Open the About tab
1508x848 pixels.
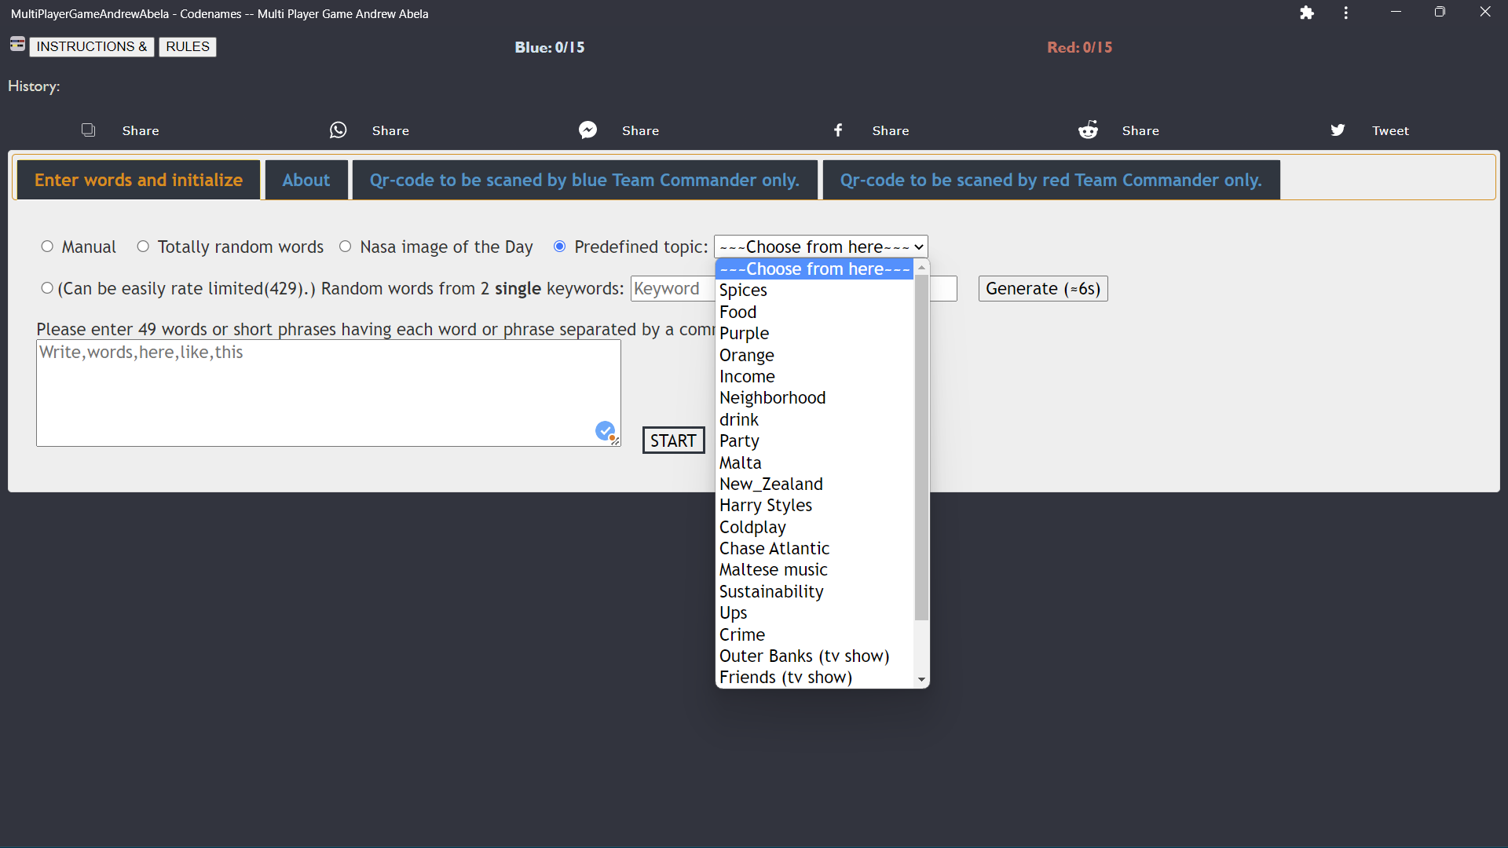point(306,180)
